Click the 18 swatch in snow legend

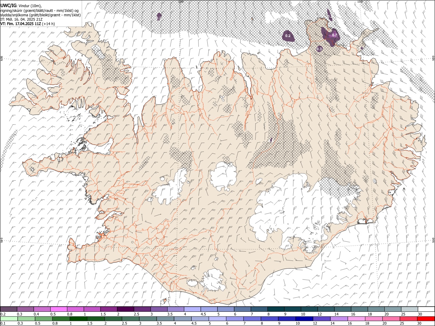376,309
